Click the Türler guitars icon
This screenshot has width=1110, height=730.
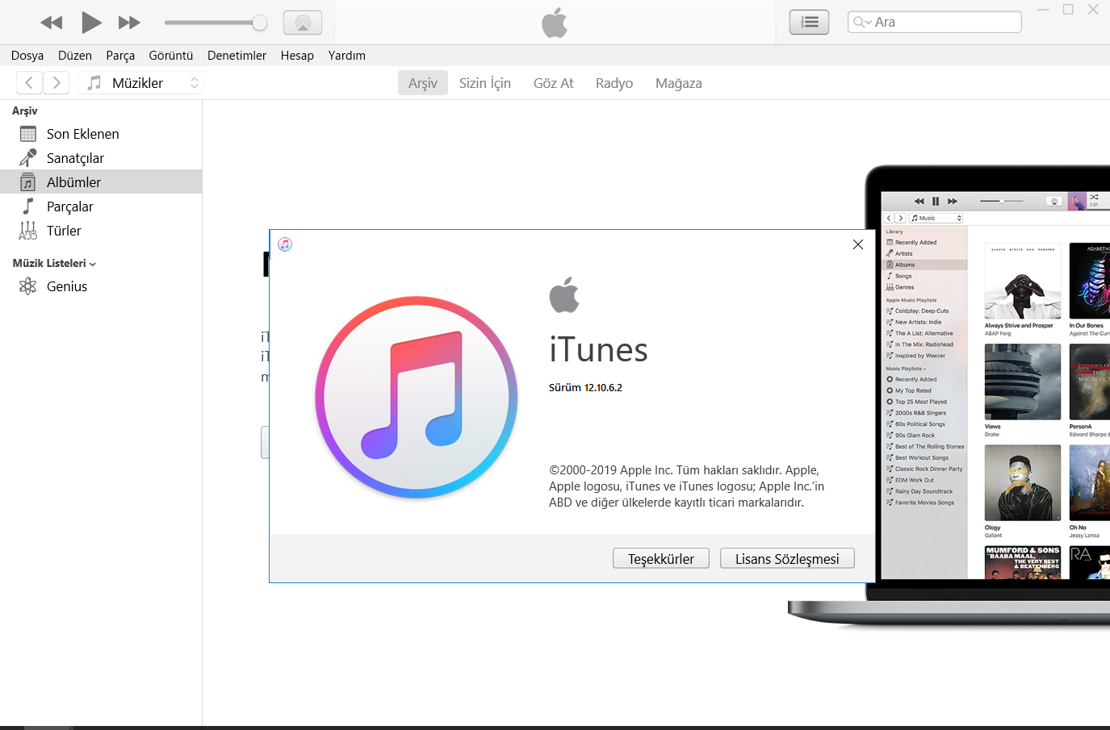pyautogui.click(x=28, y=231)
